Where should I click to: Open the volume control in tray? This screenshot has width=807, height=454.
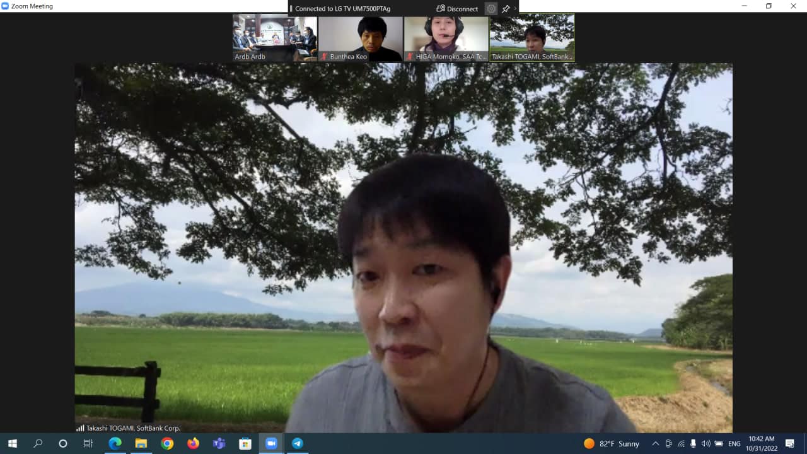coord(705,443)
